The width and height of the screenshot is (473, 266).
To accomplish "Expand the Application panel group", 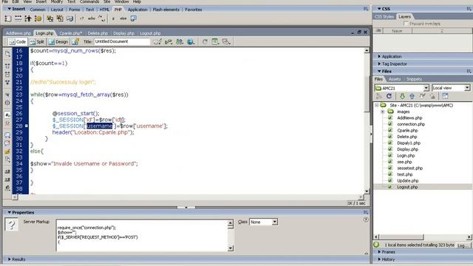I will 379,56.
